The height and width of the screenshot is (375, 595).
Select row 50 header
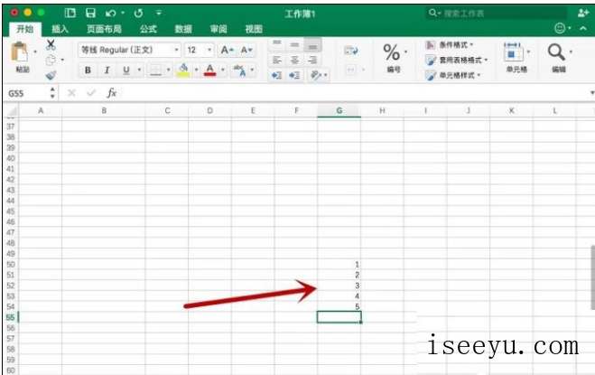pos(11,264)
